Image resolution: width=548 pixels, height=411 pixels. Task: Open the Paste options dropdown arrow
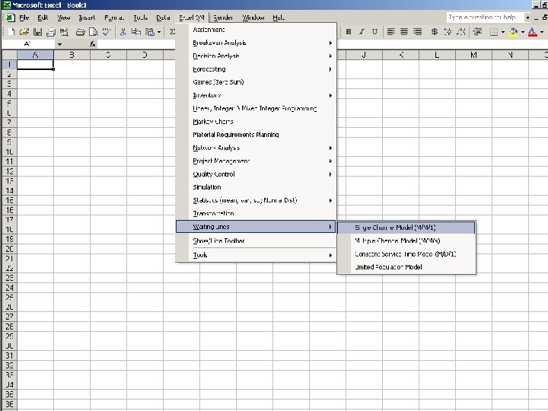pyautogui.click(x=159, y=32)
